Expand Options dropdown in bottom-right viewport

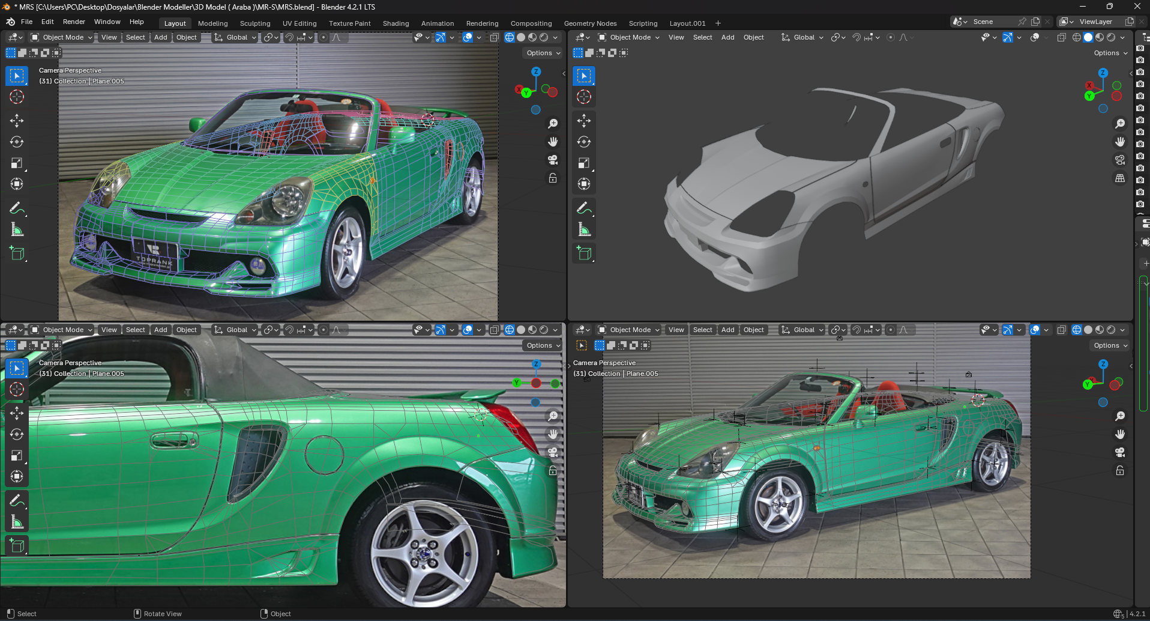1110,345
